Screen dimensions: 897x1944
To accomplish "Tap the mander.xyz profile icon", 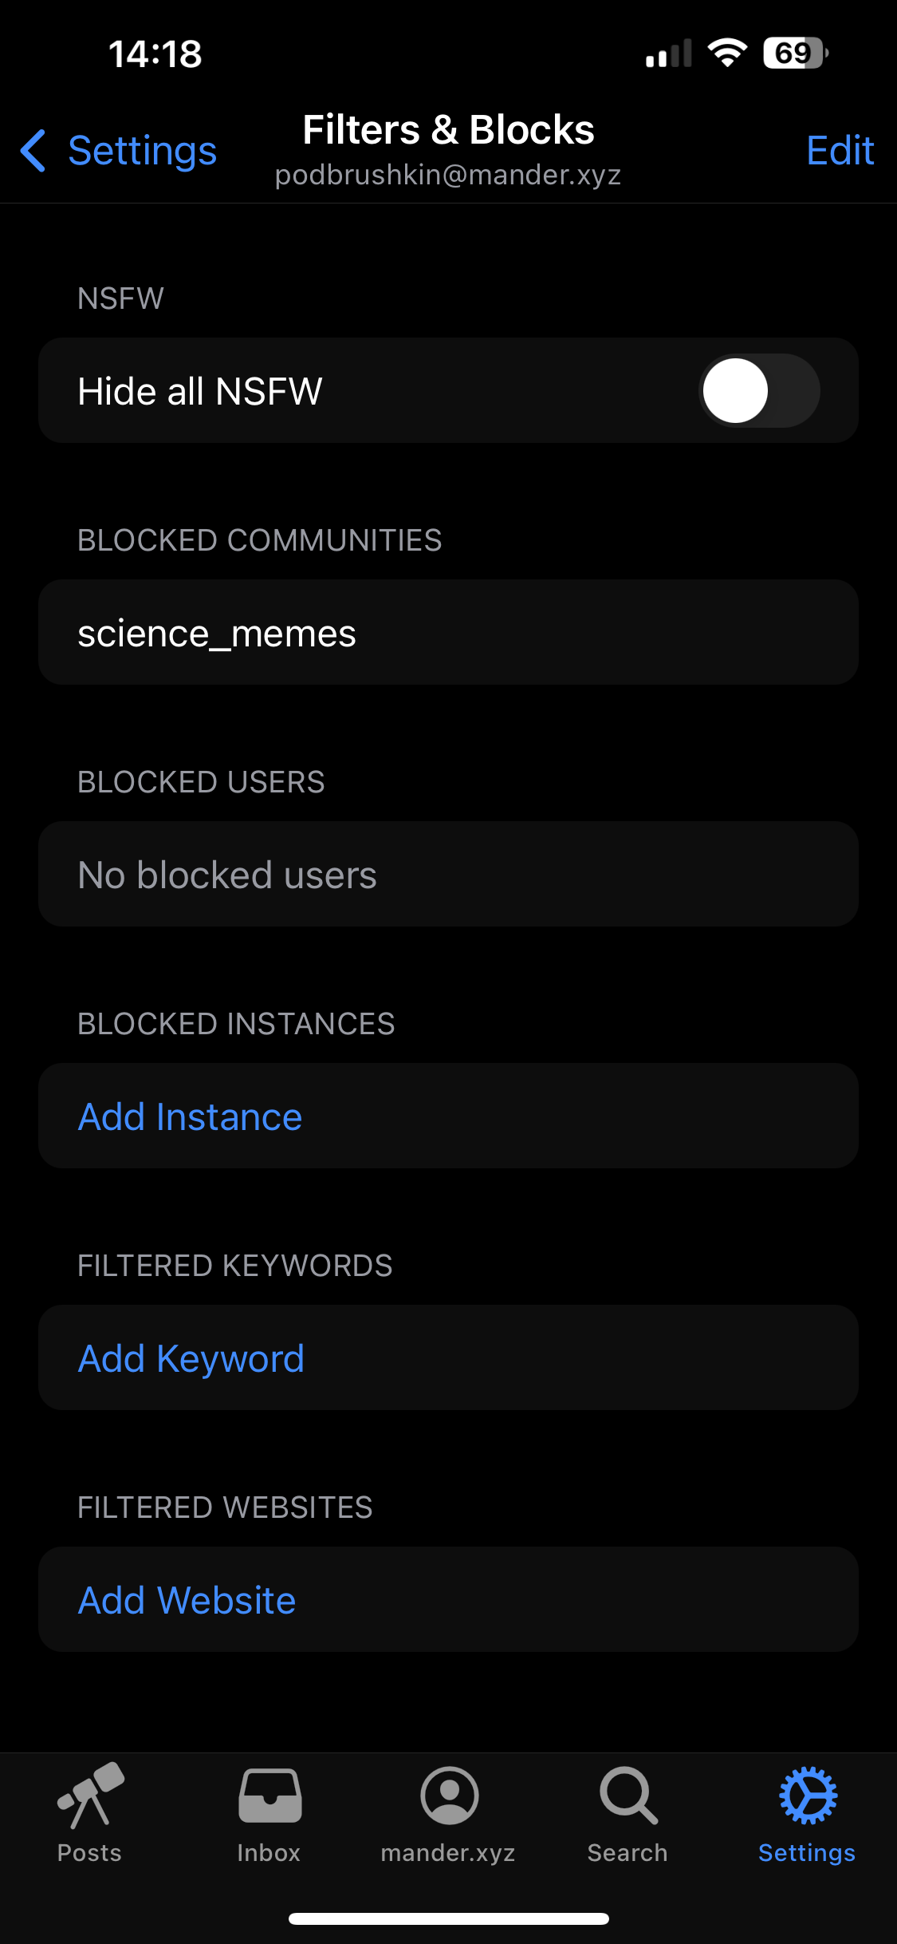I will (x=449, y=1796).
